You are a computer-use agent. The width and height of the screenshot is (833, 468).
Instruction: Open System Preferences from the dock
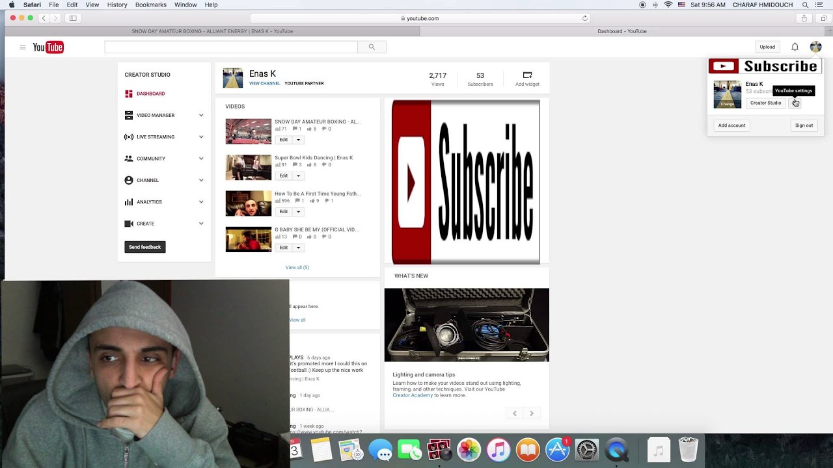(x=586, y=450)
